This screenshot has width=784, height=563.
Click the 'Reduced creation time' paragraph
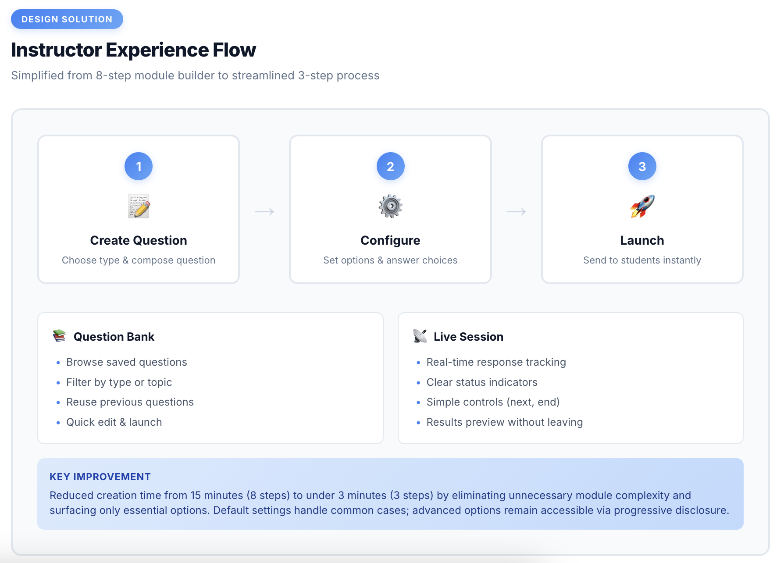(389, 503)
